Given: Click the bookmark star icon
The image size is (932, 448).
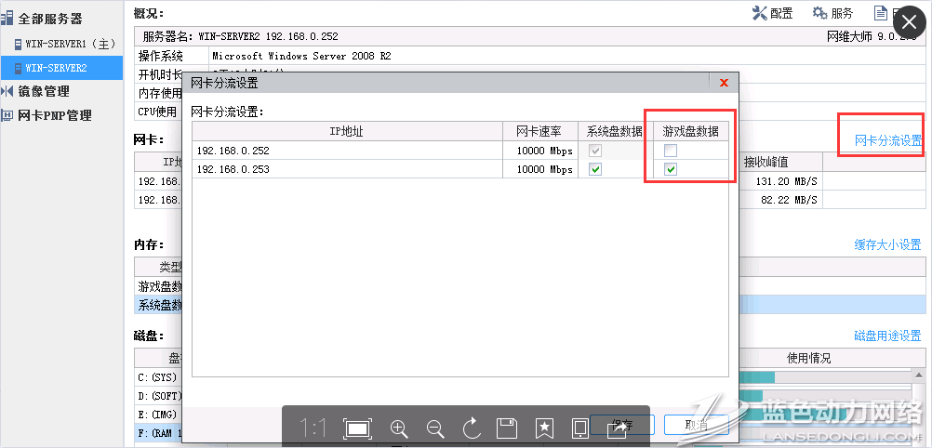Looking at the screenshot, I should [544, 428].
